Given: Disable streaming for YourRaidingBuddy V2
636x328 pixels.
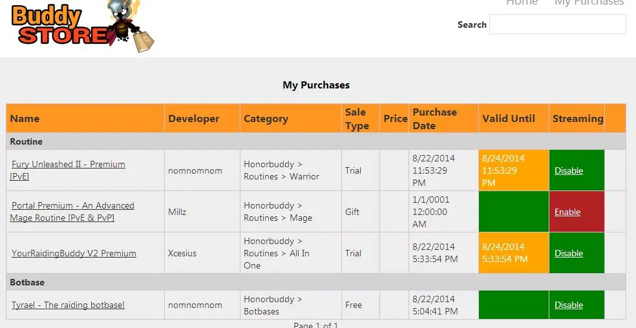Looking at the screenshot, I should [x=569, y=253].
